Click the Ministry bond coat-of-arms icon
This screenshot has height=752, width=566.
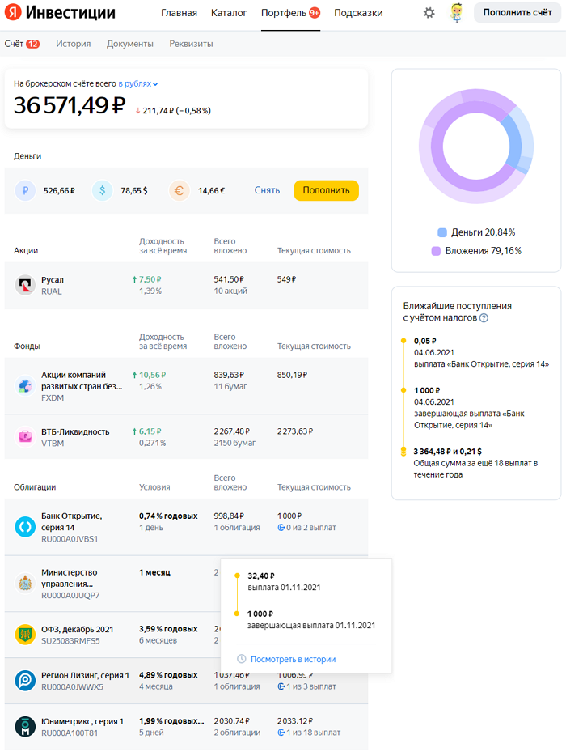(25, 583)
